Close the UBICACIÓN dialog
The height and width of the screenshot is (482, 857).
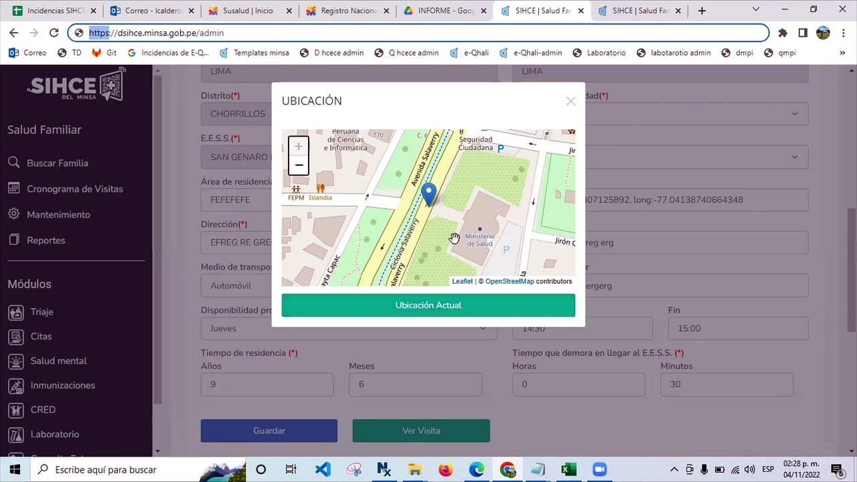click(570, 101)
